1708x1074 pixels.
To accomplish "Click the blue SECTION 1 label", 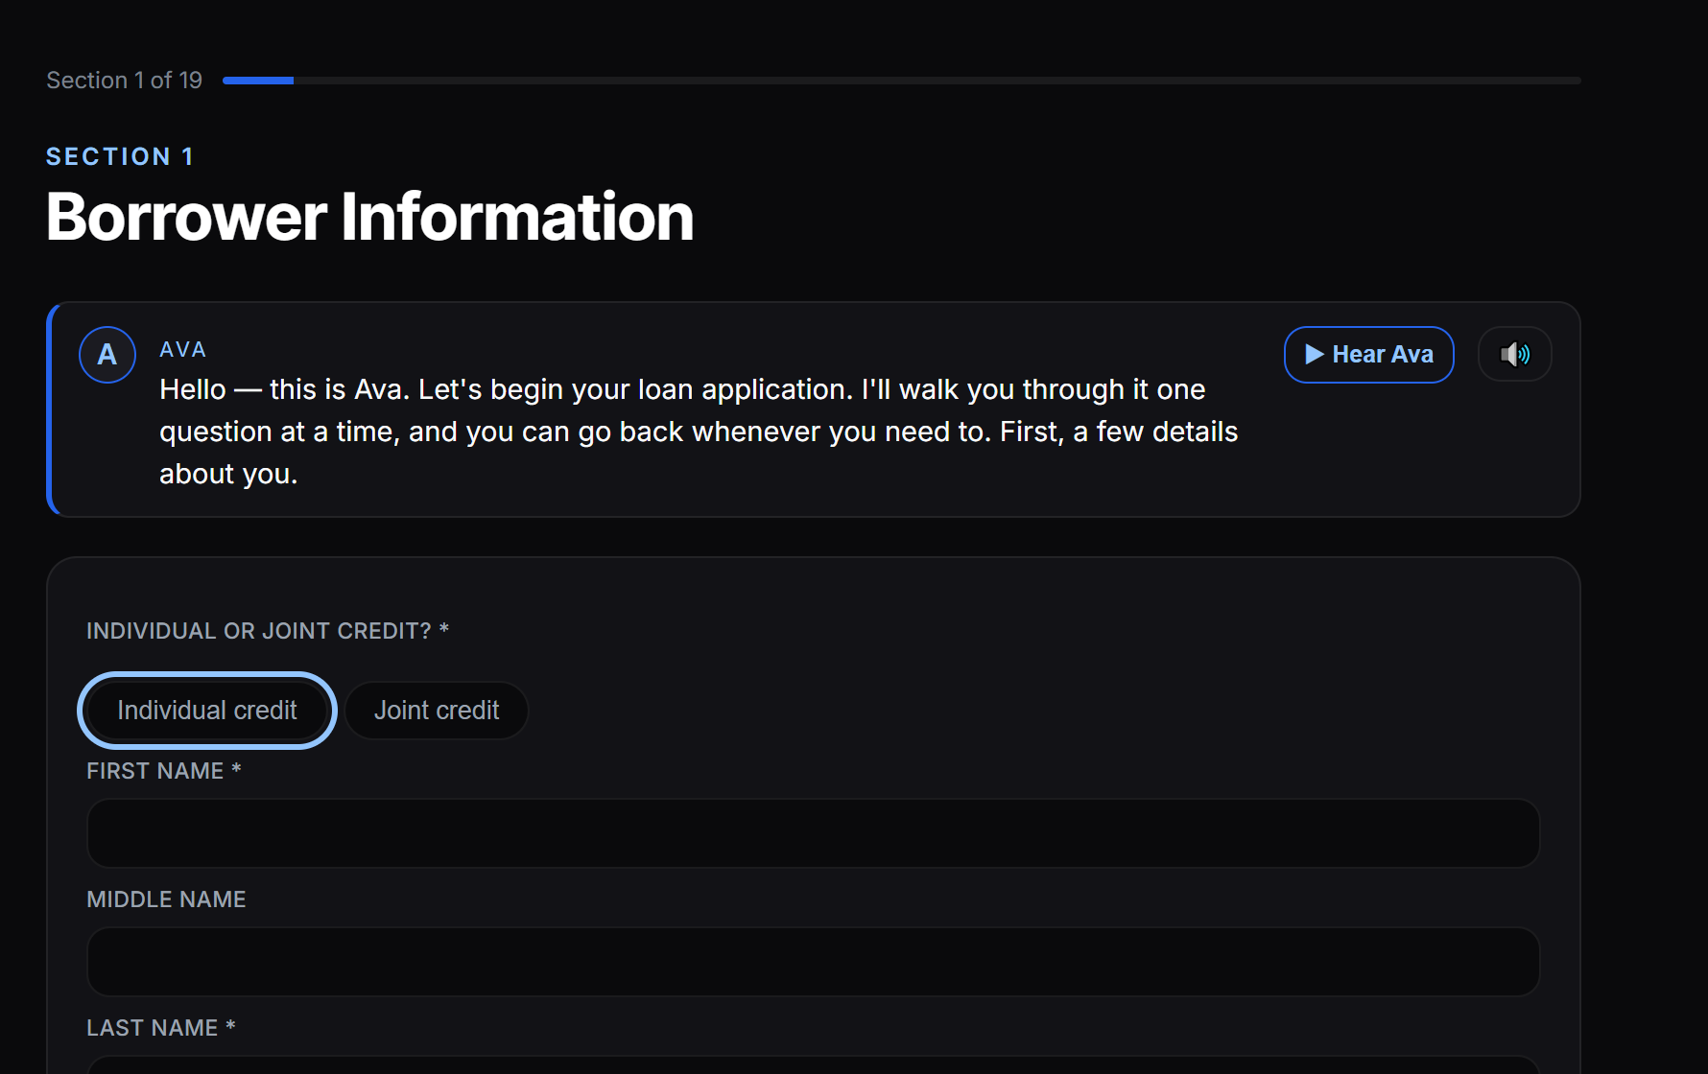I will pyautogui.click(x=120, y=156).
